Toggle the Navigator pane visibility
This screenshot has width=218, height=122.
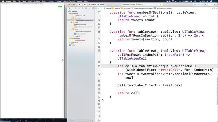(x=207, y=4)
